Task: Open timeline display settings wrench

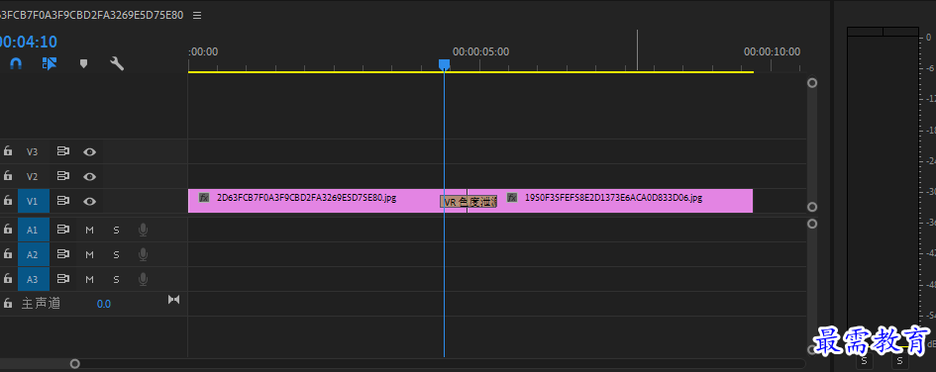Action: pyautogui.click(x=117, y=63)
